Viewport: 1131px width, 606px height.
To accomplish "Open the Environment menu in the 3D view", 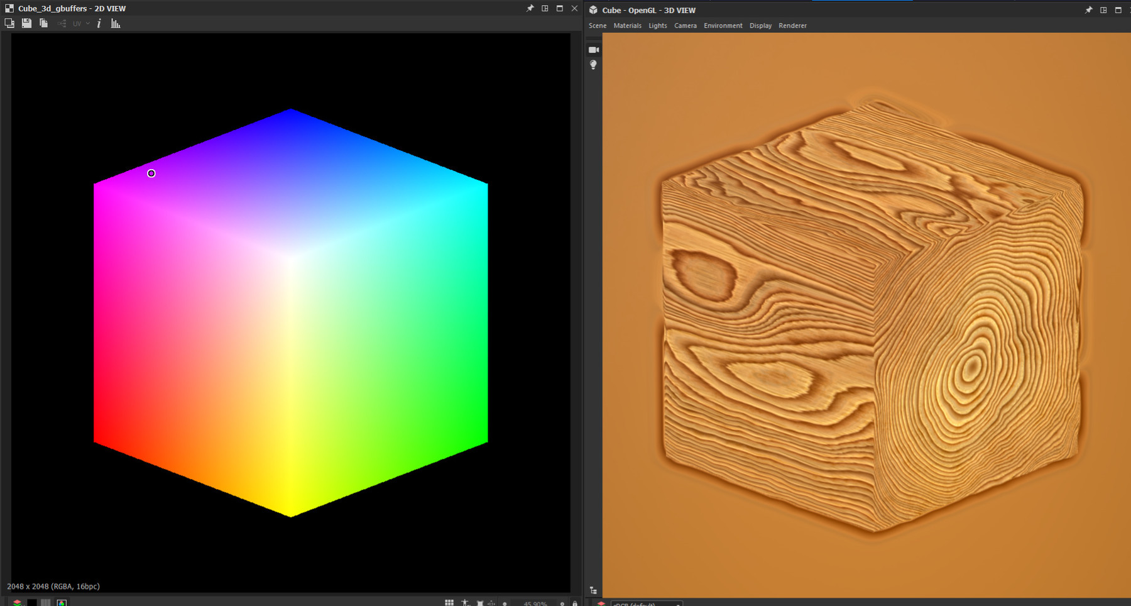I will point(723,25).
